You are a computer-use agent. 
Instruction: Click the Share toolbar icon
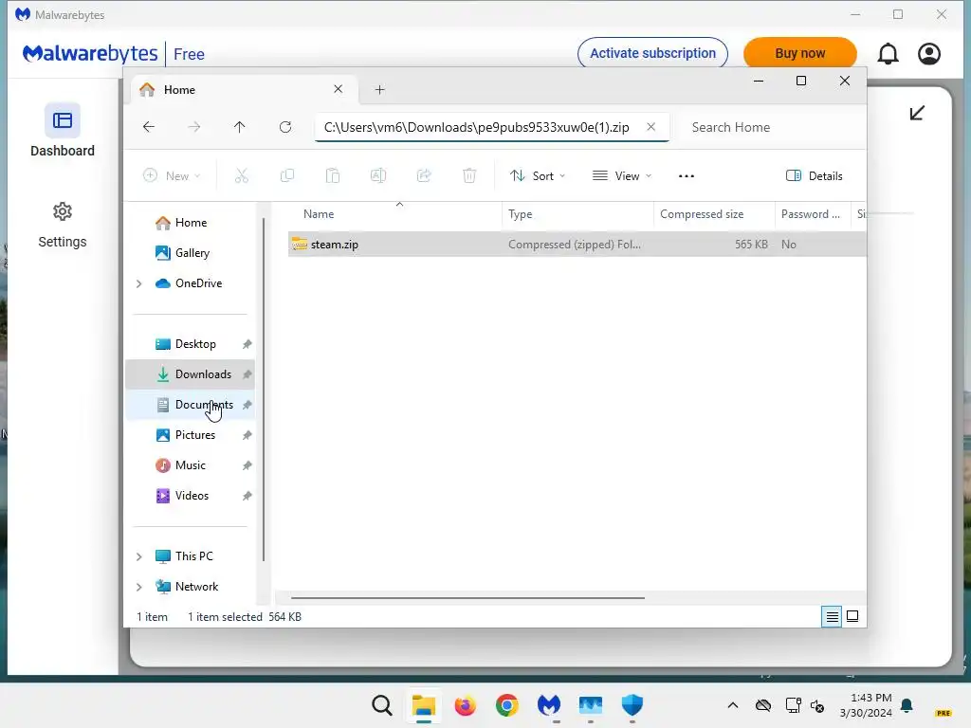tap(424, 175)
